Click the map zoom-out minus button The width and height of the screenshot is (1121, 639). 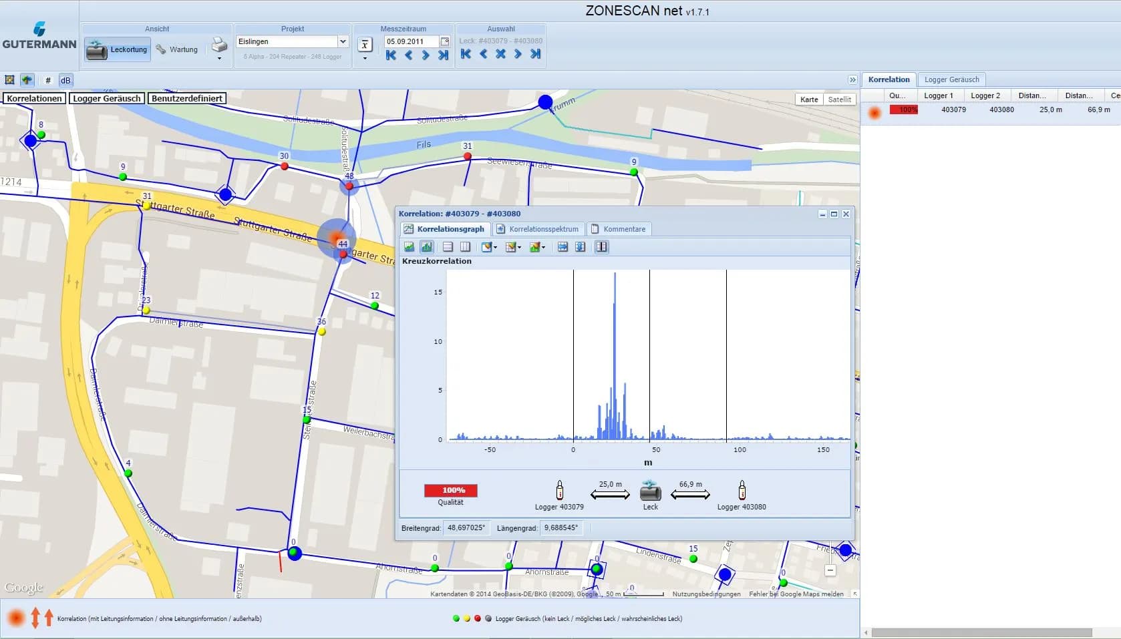[830, 570]
